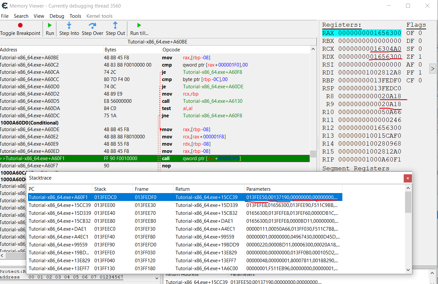Open the File menu
Screen dimensions: 438x284
click(x=5, y=16)
